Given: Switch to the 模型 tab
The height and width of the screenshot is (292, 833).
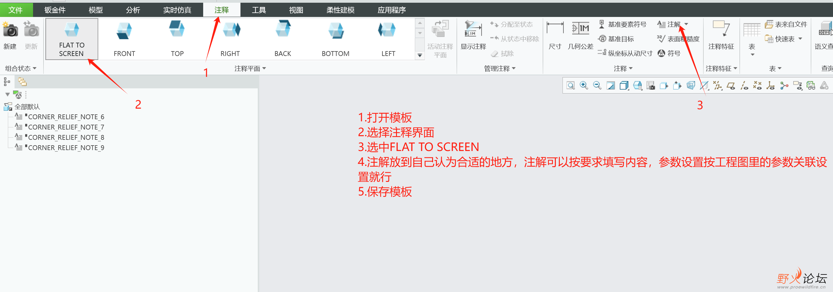Looking at the screenshot, I should click(96, 10).
